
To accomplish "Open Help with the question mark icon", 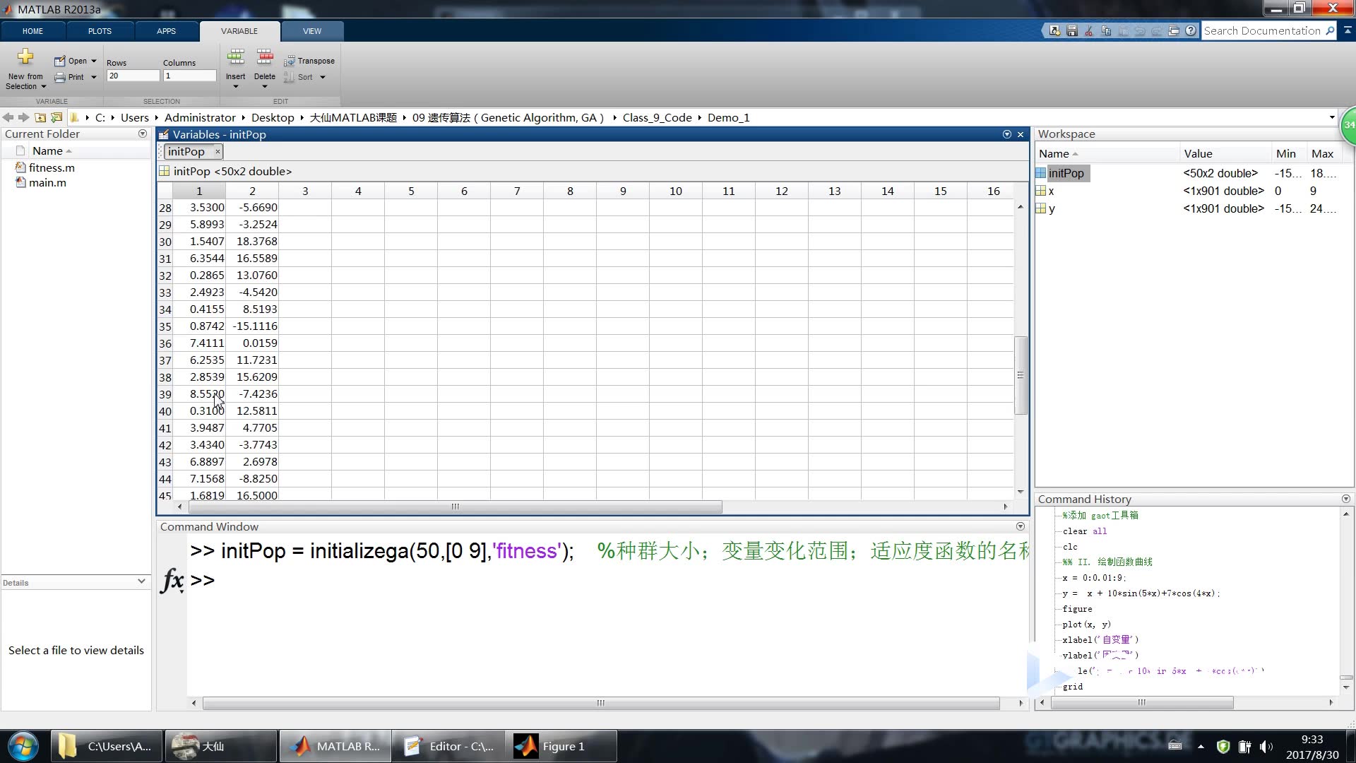I will (1191, 31).
